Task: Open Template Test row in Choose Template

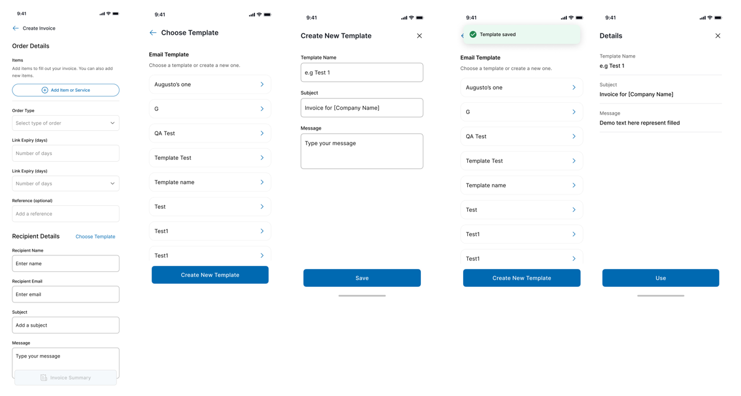Action: click(x=210, y=158)
